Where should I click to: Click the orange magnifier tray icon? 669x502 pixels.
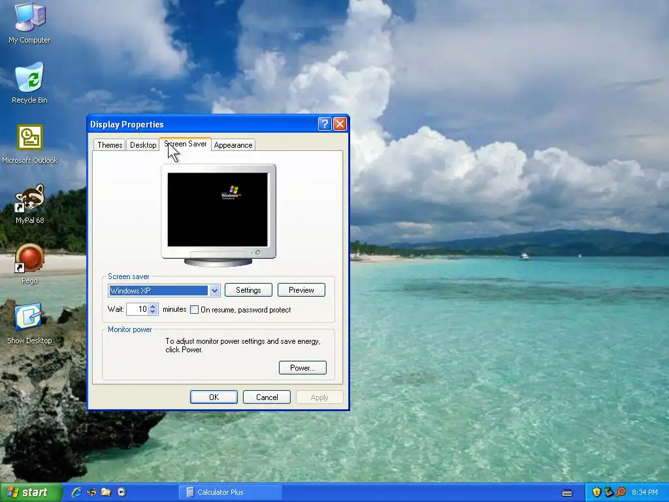coord(621,492)
